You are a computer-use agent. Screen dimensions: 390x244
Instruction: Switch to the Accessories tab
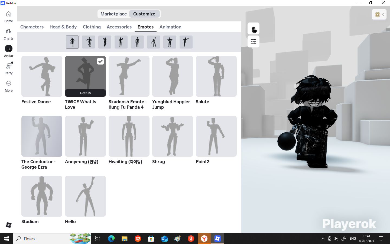pos(119,27)
